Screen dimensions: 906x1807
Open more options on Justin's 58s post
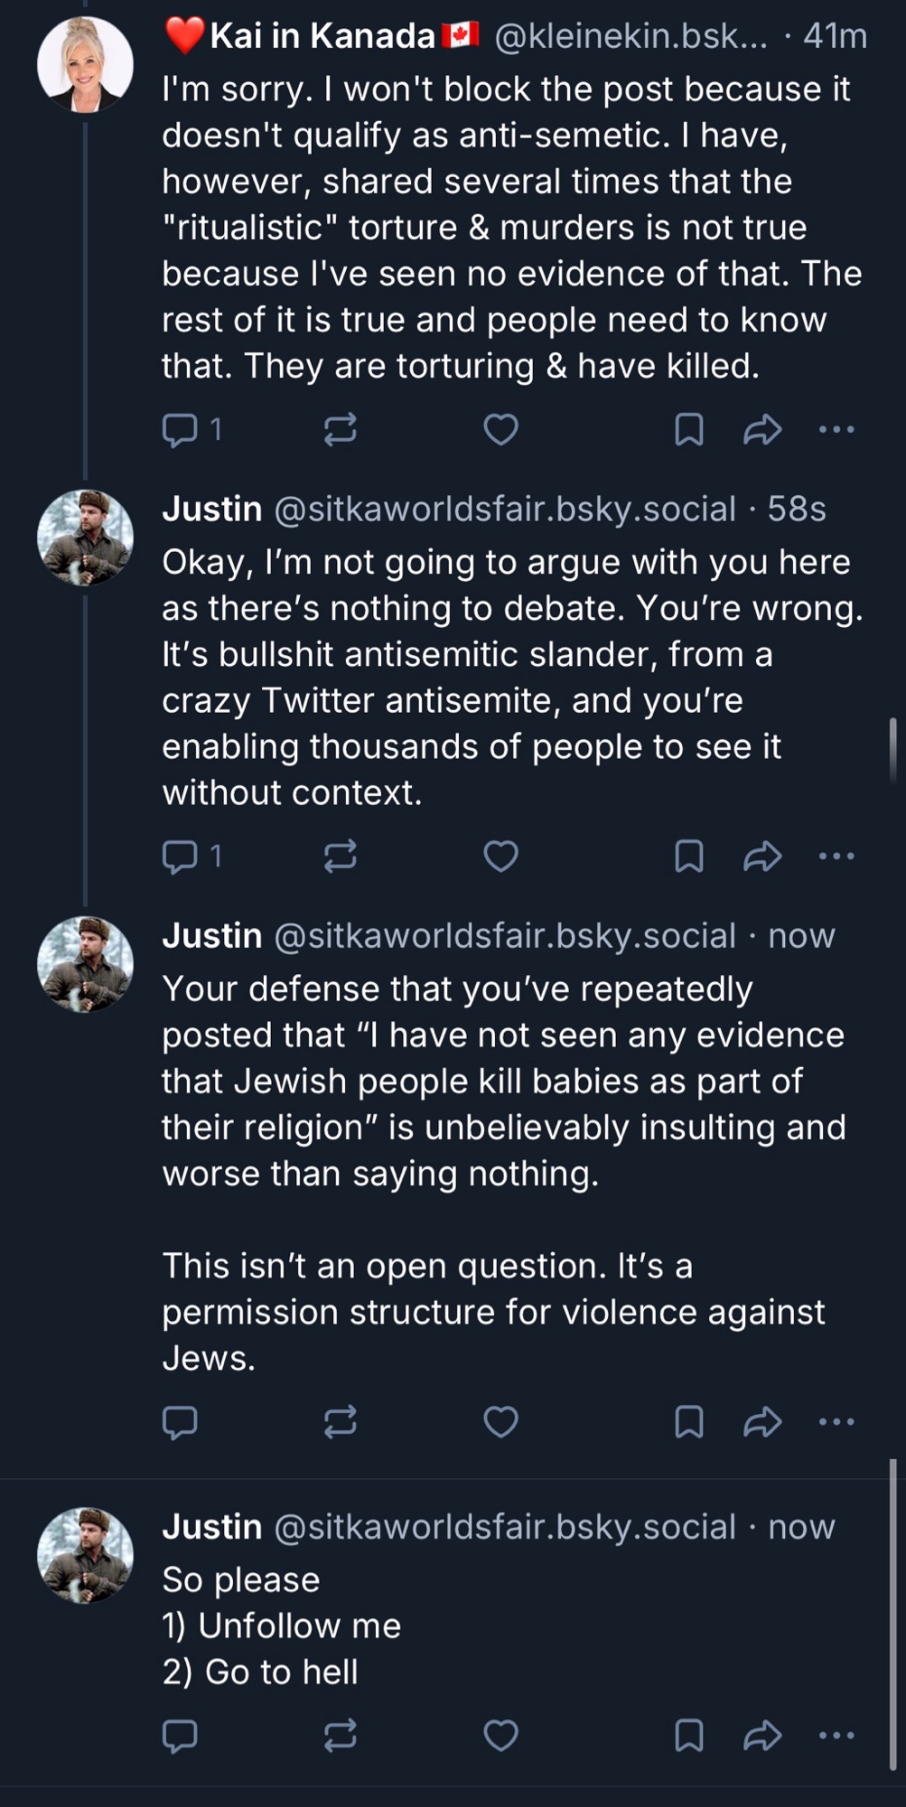pos(836,856)
